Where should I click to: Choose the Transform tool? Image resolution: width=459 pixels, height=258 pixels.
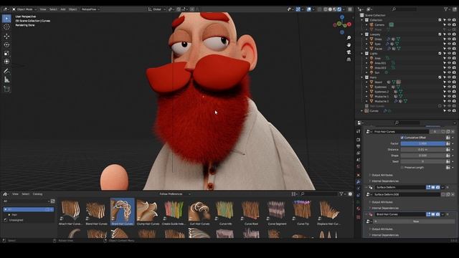(x=6, y=62)
